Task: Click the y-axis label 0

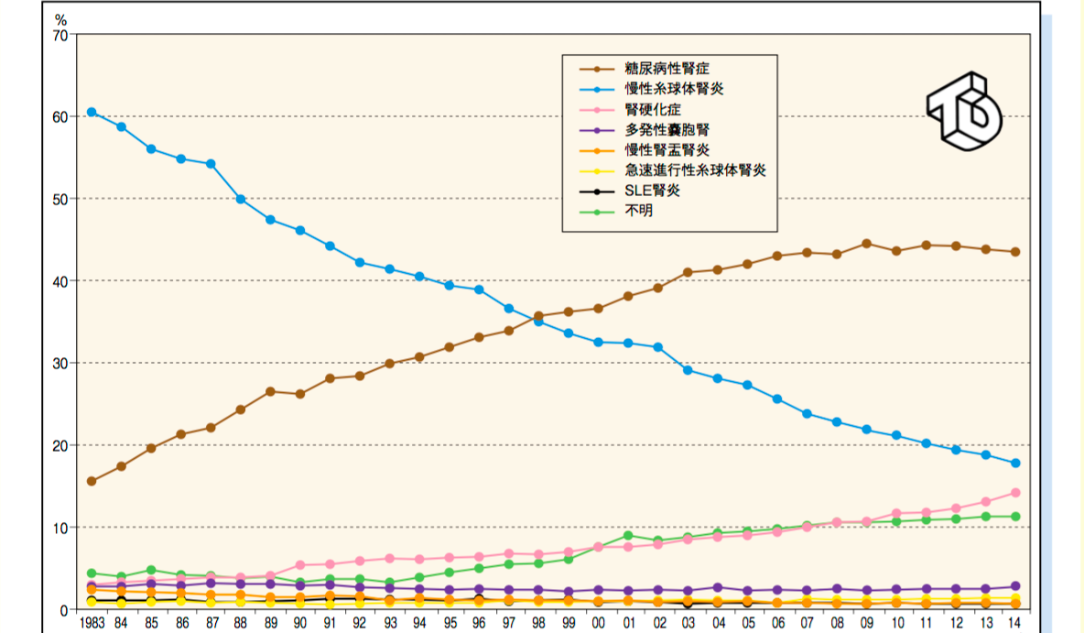Action: (64, 610)
